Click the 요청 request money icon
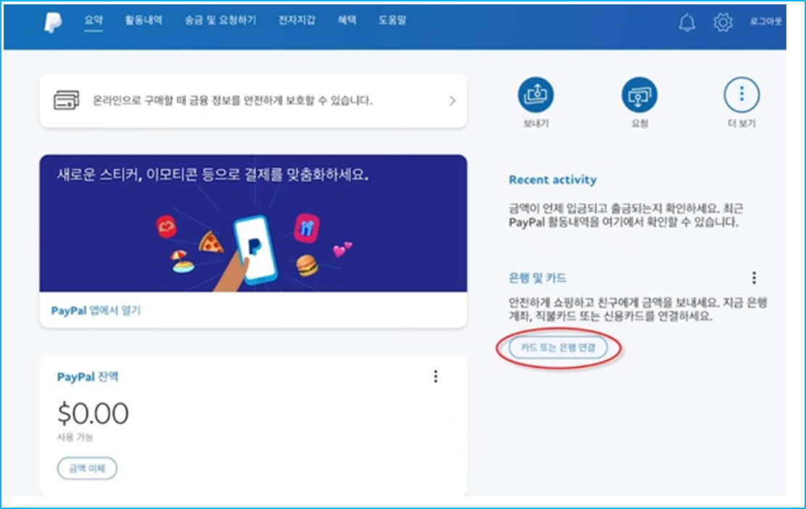Image resolution: width=806 pixels, height=509 pixels. [x=639, y=94]
